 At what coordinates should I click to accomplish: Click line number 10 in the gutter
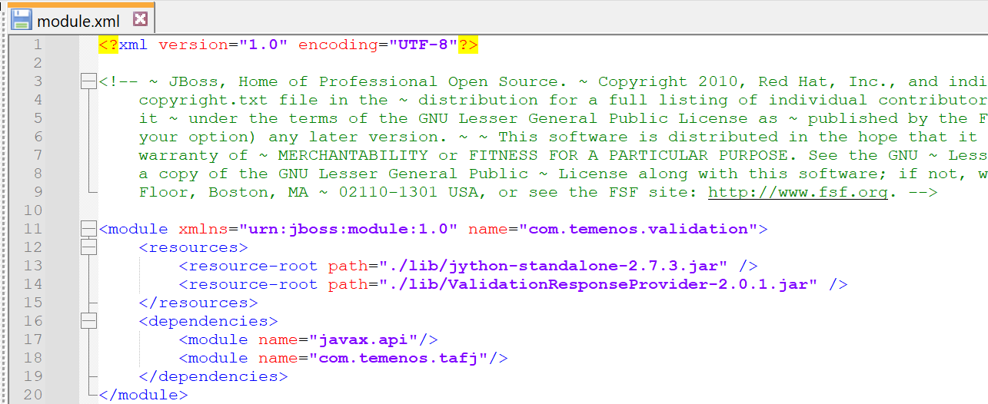tap(33, 210)
